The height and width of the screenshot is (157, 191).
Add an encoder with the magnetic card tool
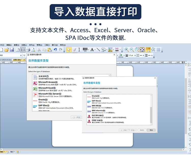coord(117,50)
